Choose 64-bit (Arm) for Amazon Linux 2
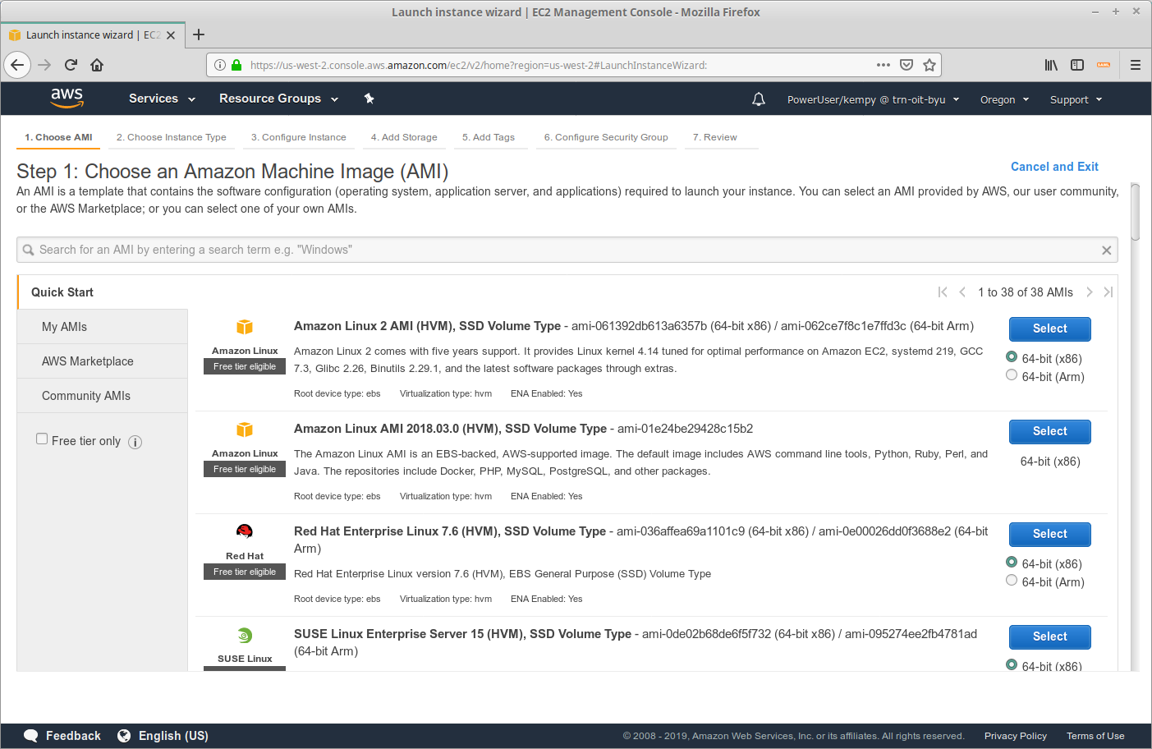This screenshot has height=749, width=1152. [x=1012, y=375]
